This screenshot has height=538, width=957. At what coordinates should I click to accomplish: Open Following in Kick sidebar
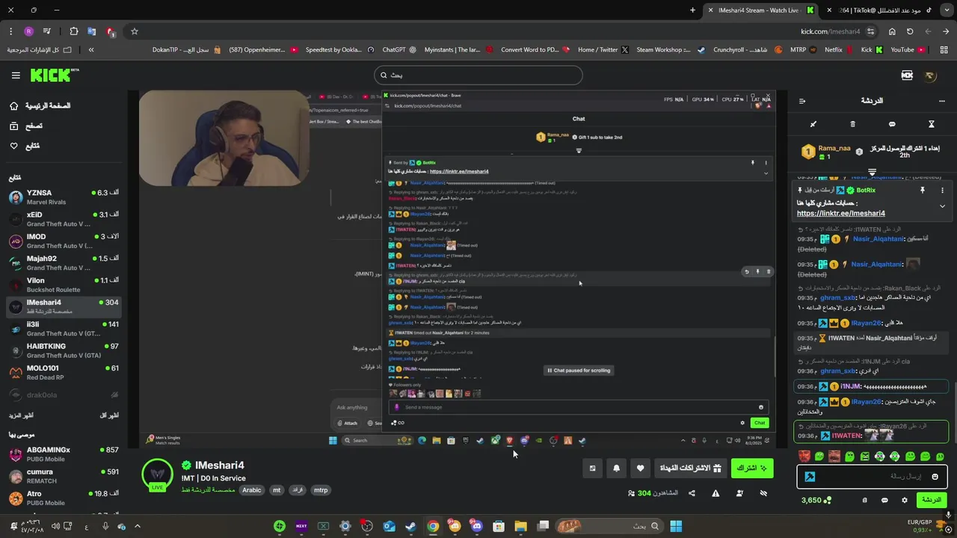(25, 146)
